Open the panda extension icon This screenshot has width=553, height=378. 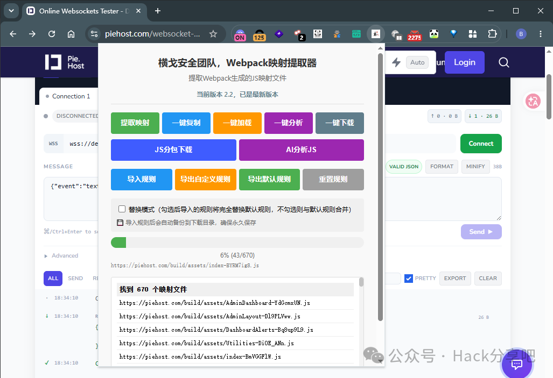click(434, 34)
